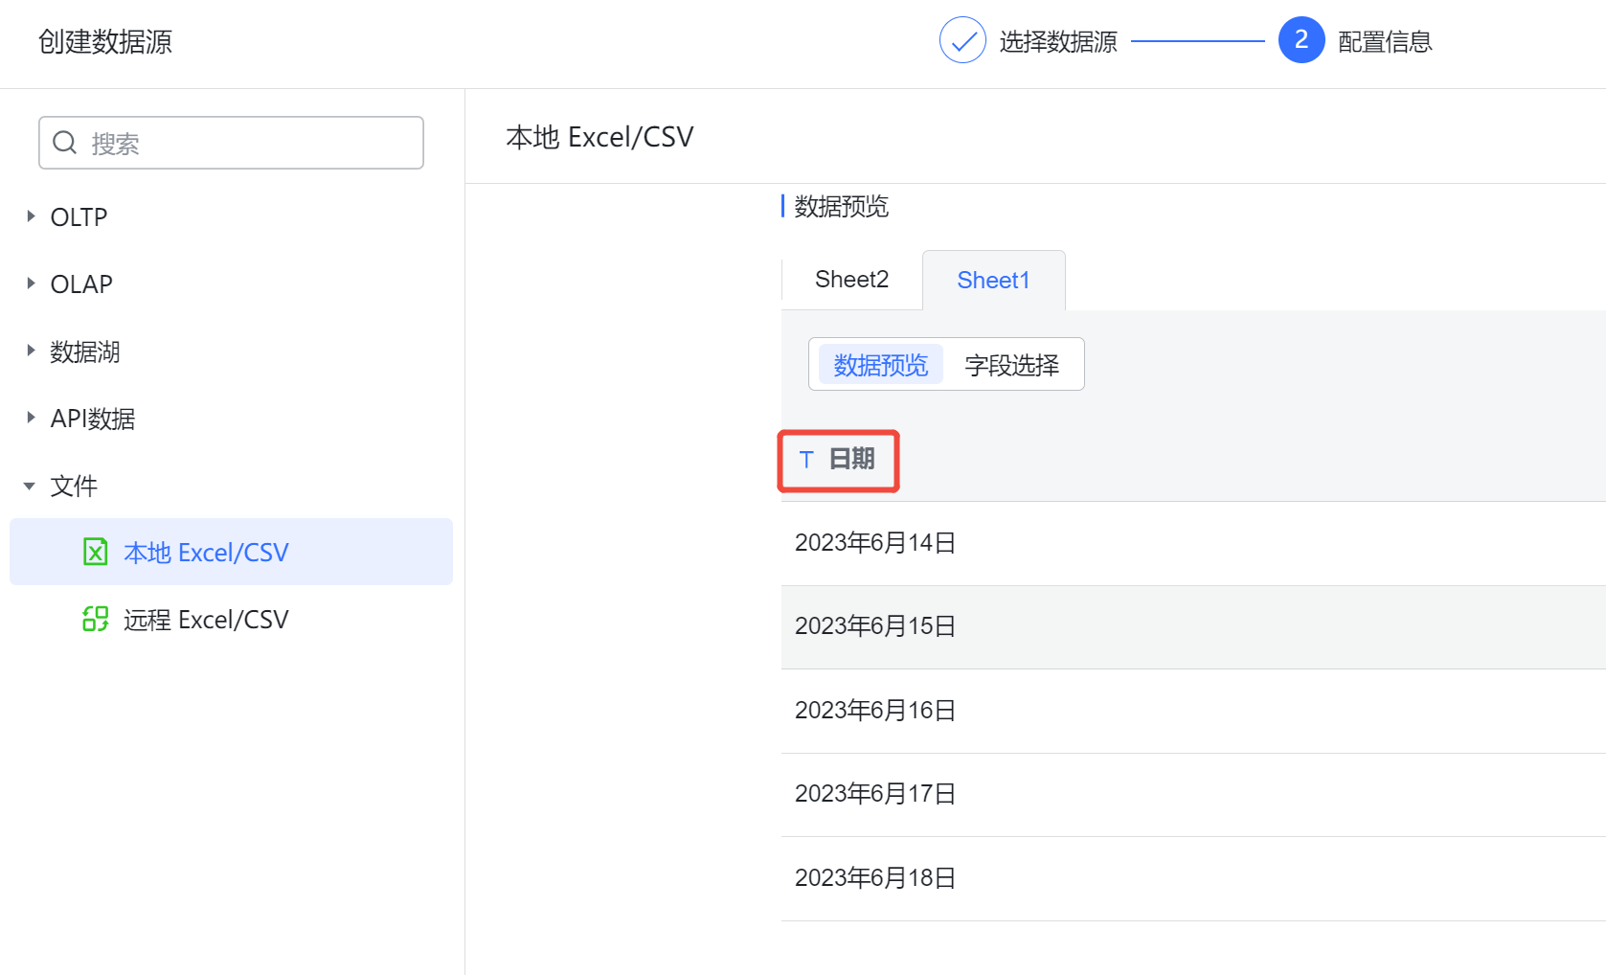Screen dimensions: 1606x975
Task: Click the 2023年6月14日 cell
Action: [875, 543]
